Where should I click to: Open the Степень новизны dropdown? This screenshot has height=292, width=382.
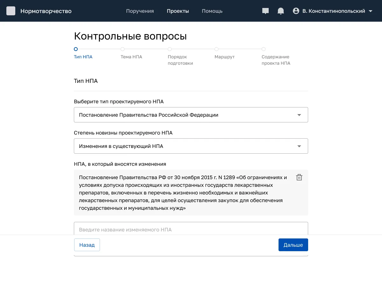point(191,146)
